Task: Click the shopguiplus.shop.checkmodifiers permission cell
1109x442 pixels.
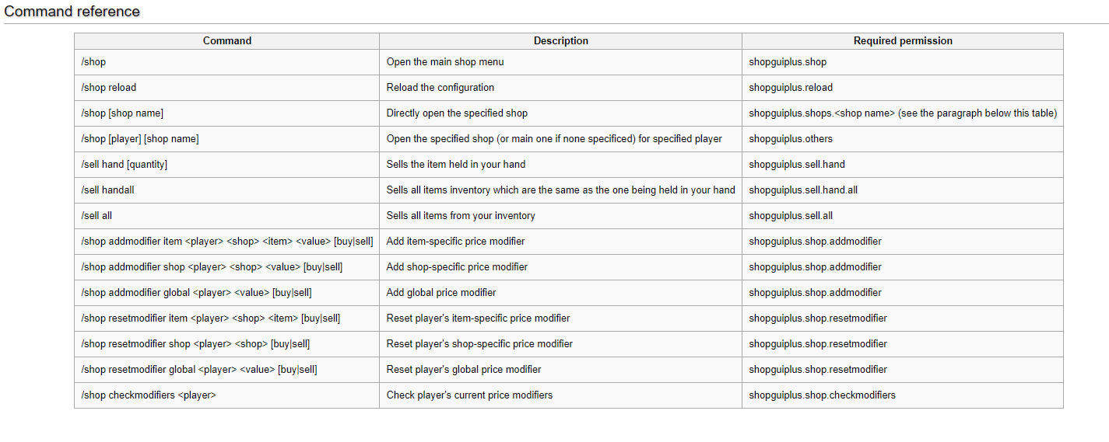Action: pos(903,395)
